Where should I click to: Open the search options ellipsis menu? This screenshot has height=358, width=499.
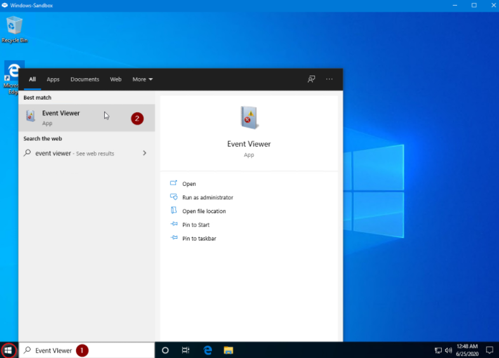(x=329, y=79)
